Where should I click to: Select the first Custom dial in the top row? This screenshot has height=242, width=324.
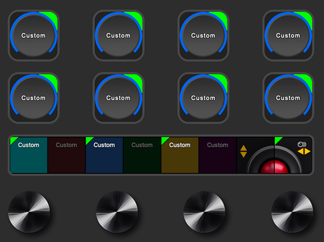33,36
